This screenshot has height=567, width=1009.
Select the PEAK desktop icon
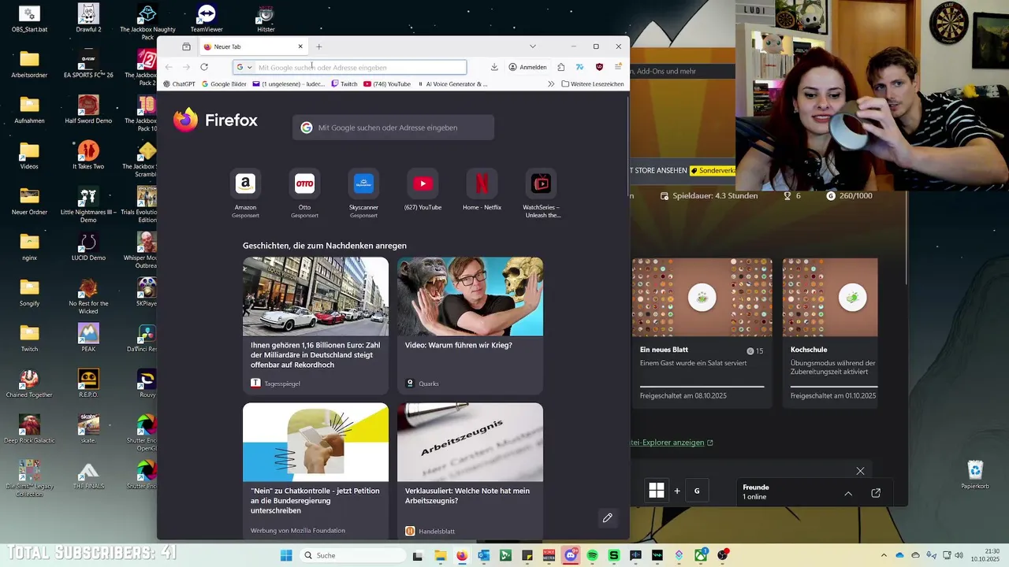click(88, 338)
